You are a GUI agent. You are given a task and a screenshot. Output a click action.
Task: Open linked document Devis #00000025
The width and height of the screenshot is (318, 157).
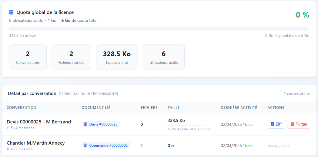pyautogui.click(x=101, y=124)
